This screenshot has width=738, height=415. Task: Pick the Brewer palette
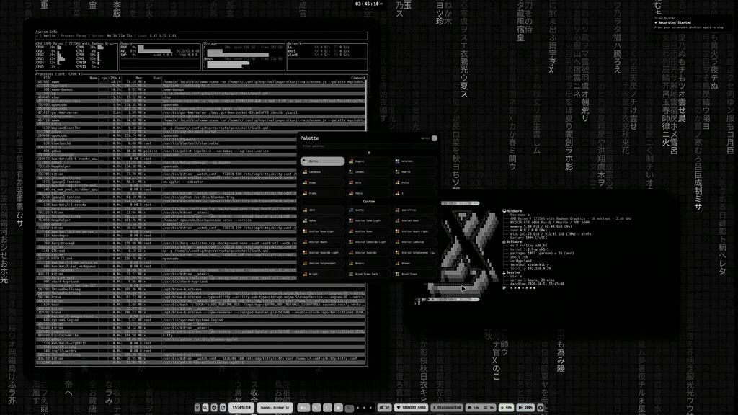tap(414, 264)
